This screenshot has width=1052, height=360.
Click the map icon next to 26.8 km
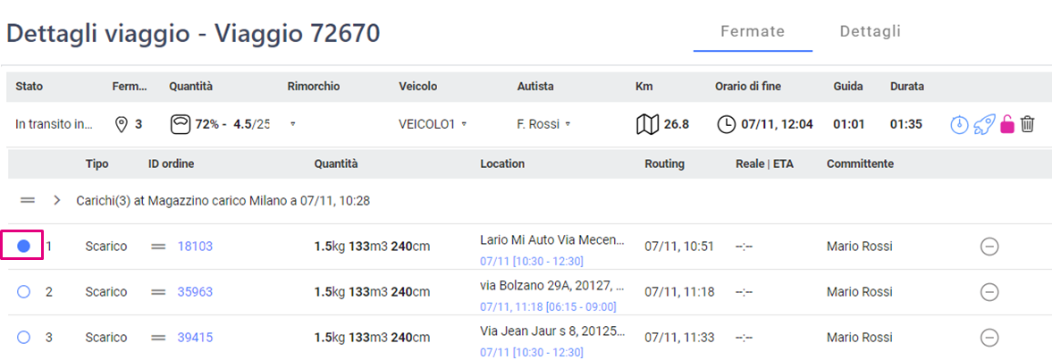[x=646, y=124]
